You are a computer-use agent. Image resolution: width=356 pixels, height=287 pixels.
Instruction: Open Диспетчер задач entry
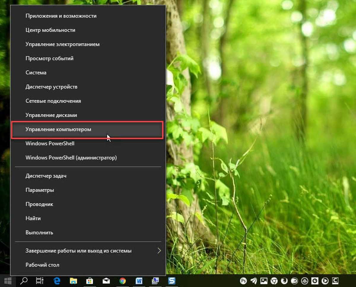click(x=46, y=176)
